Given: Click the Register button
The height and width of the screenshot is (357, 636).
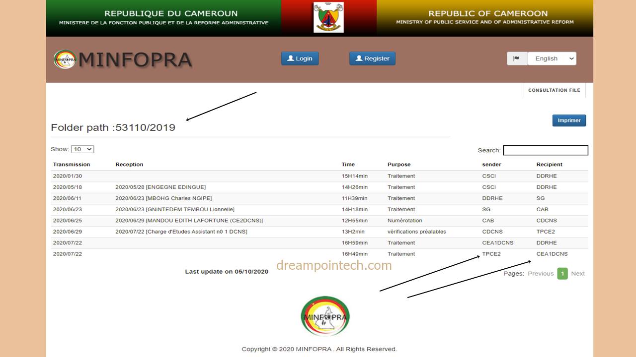Looking at the screenshot, I should click(372, 58).
